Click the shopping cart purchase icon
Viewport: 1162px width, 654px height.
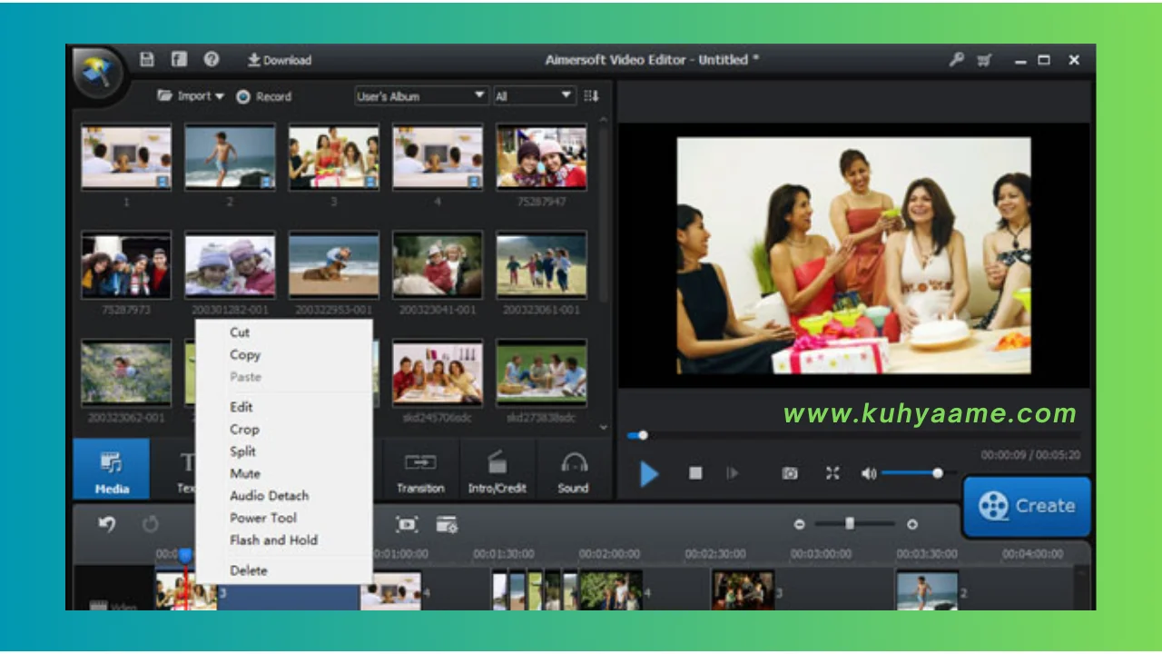[985, 60]
